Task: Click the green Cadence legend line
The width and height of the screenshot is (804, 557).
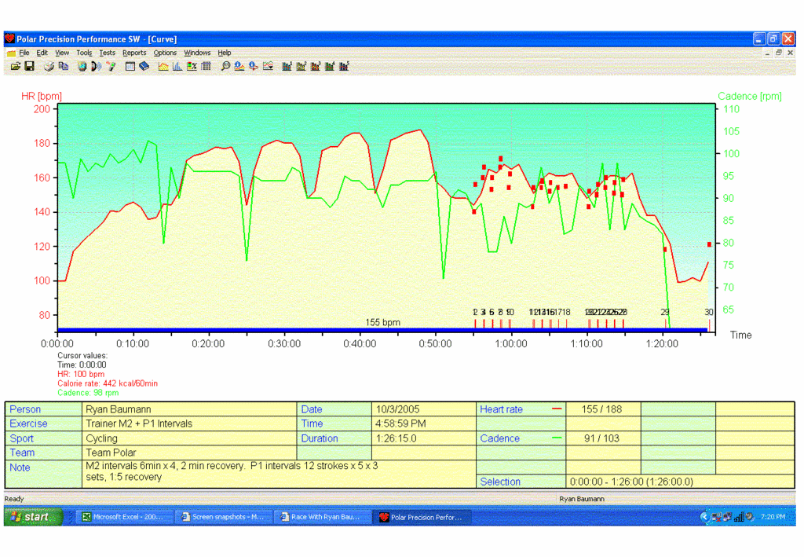Action: pyautogui.click(x=557, y=438)
